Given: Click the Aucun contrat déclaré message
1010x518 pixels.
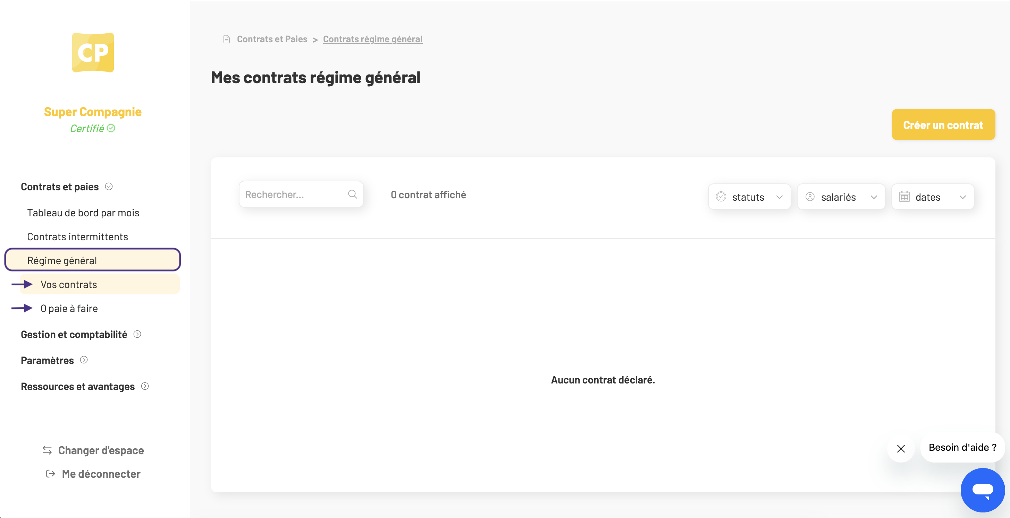Looking at the screenshot, I should tap(603, 380).
